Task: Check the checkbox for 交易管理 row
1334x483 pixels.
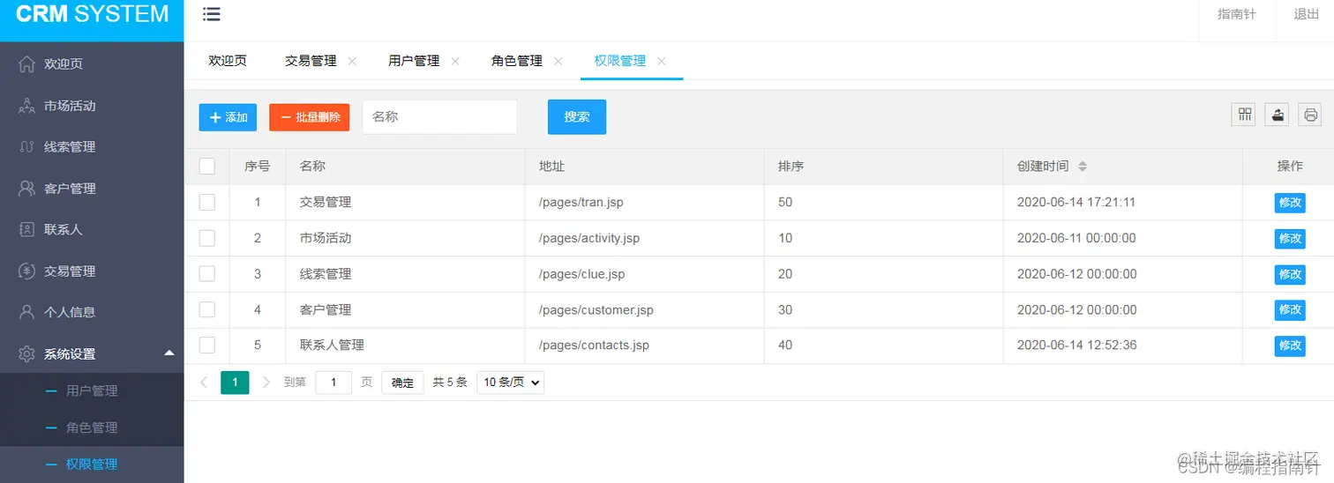Action: pyautogui.click(x=207, y=202)
